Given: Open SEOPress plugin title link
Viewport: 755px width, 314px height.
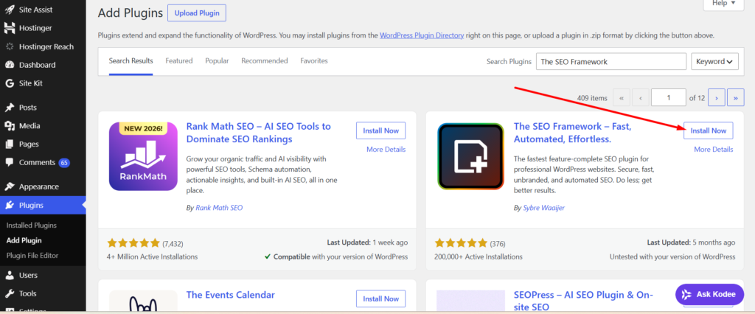Looking at the screenshot, I should [x=583, y=301].
